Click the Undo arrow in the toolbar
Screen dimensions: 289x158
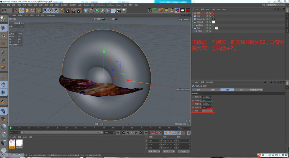coord(4,10)
